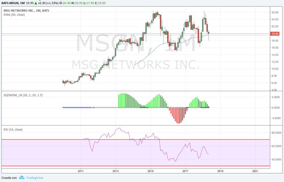This screenshot has height=182, width=284.
Task: Click the MSG NETWORKS INC., 1M, BATS title
Action: point(26,11)
